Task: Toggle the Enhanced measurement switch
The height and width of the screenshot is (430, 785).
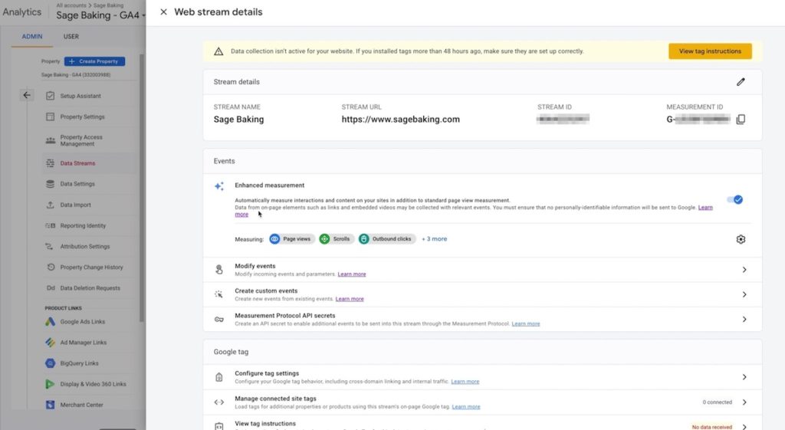Action: click(735, 199)
